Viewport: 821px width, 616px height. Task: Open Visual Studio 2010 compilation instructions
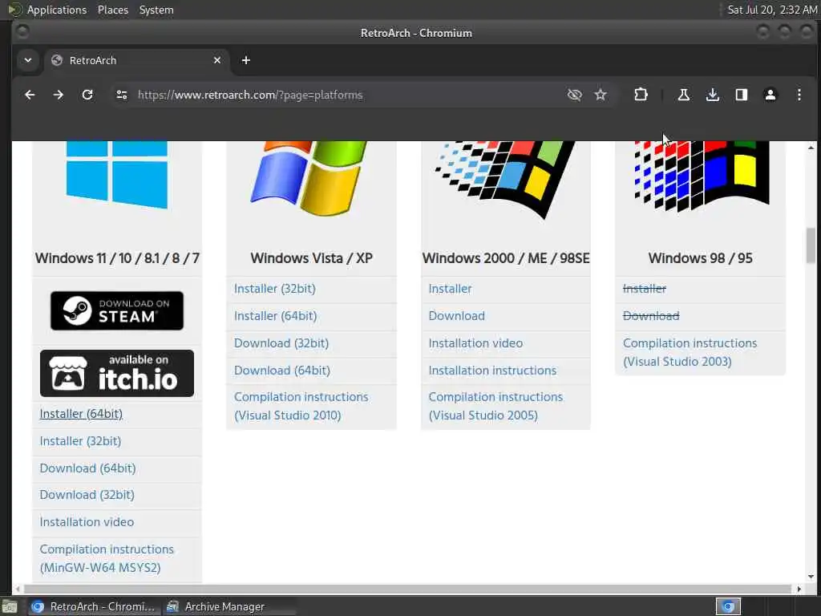(301, 406)
